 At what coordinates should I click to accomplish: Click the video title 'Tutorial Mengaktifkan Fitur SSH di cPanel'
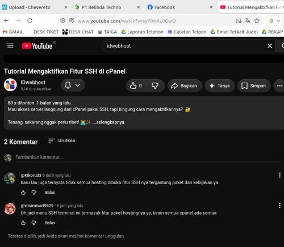[x=65, y=71]
